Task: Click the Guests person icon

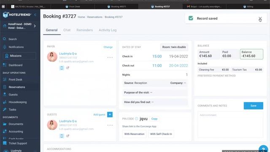Action: [x=5, y=95]
